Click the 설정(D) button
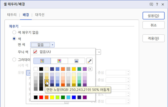The image size is (168, 107). click(x=153, y=16)
